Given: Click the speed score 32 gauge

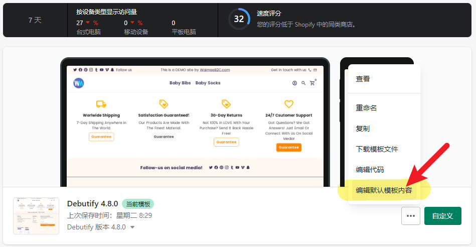Looking at the screenshot, I should pos(239,19).
